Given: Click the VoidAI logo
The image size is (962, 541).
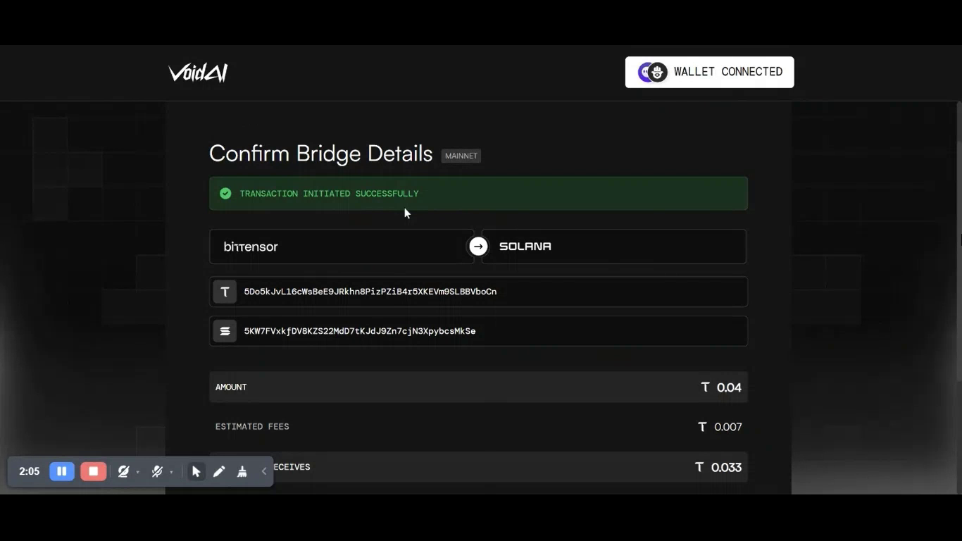Looking at the screenshot, I should click(198, 73).
